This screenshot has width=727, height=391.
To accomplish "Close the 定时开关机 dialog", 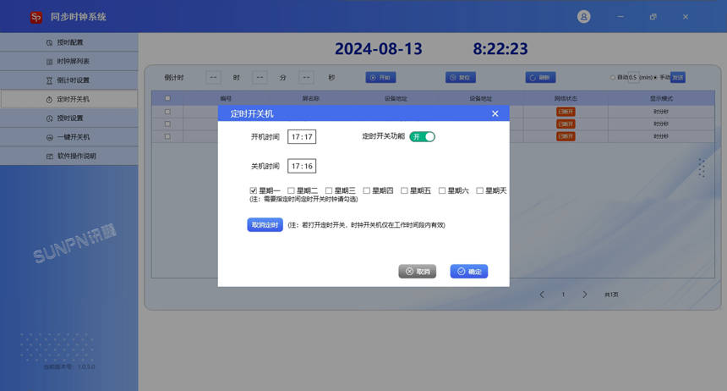I will tap(495, 113).
